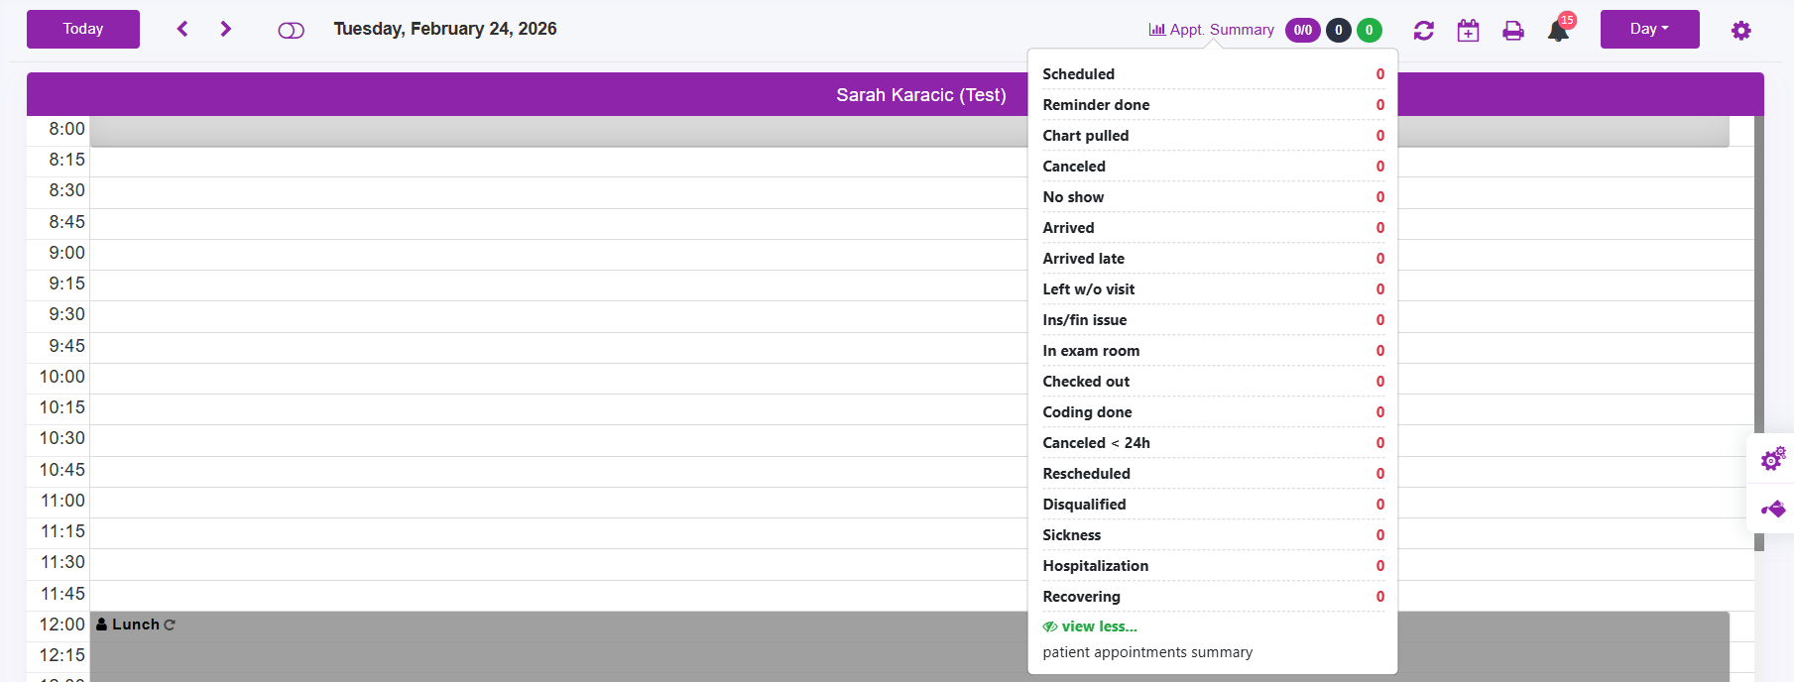The width and height of the screenshot is (1794, 682).
Task: Select the Arrived summary row
Action: coord(1213,228)
